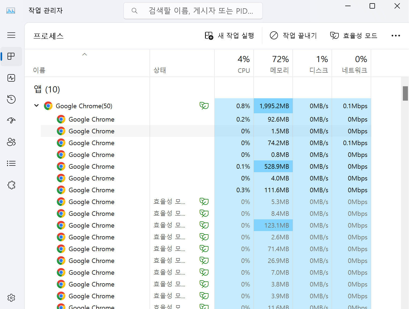Maximize the Task Manager window
The image size is (409, 309).
coord(372,6)
